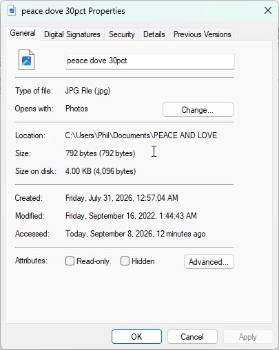Click the 'Accessed:' label
279x350 pixels.
click(32, 234)
